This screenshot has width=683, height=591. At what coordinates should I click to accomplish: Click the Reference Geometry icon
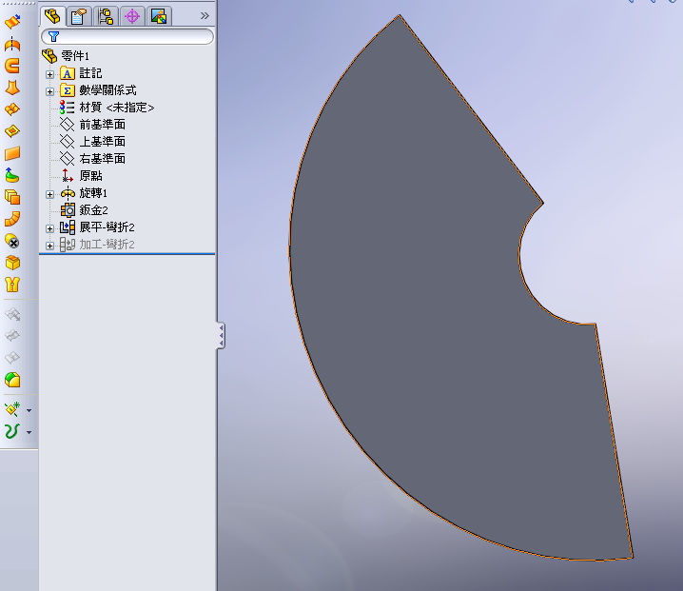point(12,409)
